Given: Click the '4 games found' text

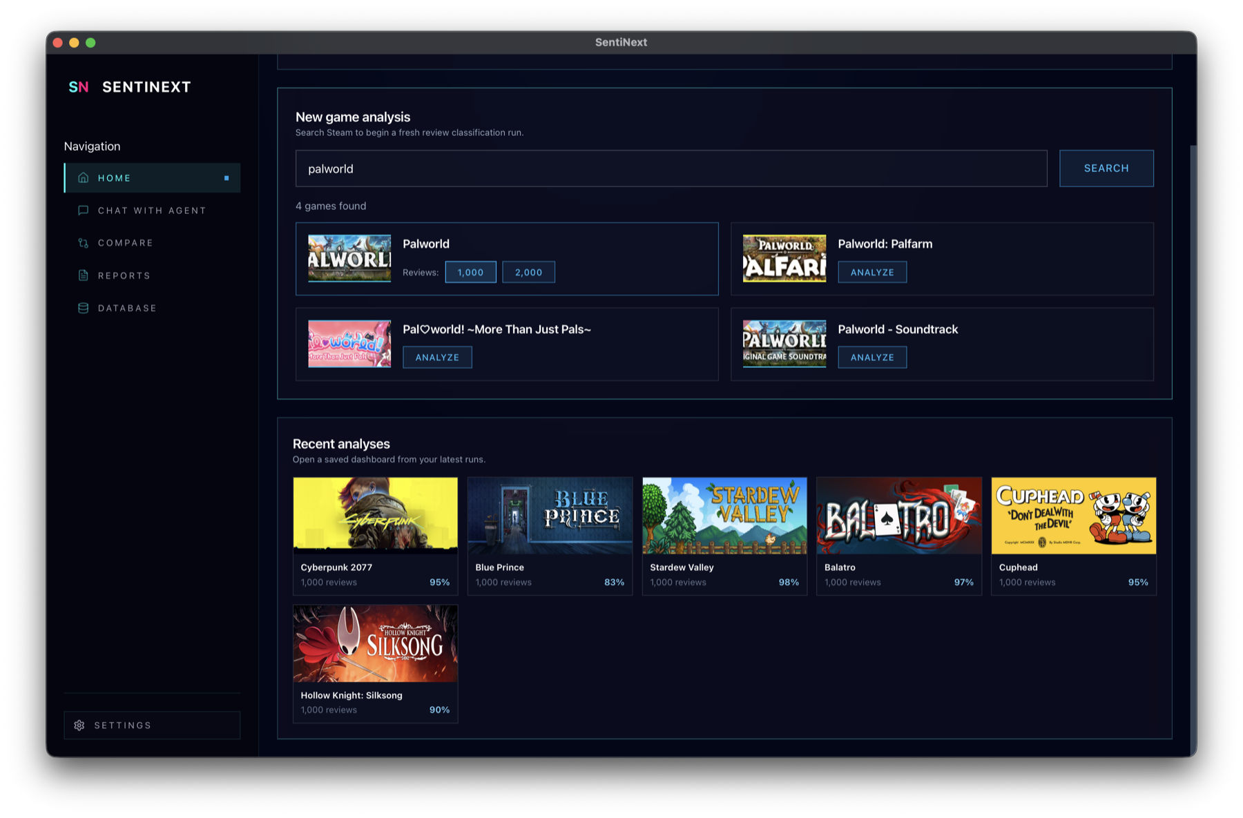Looking at the screenshot, I should coord(331,206).
